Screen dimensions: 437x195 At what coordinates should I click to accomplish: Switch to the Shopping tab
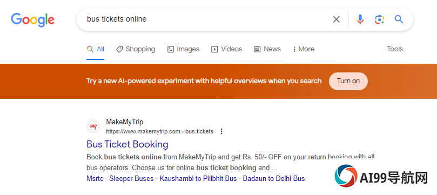pos(136,49)
